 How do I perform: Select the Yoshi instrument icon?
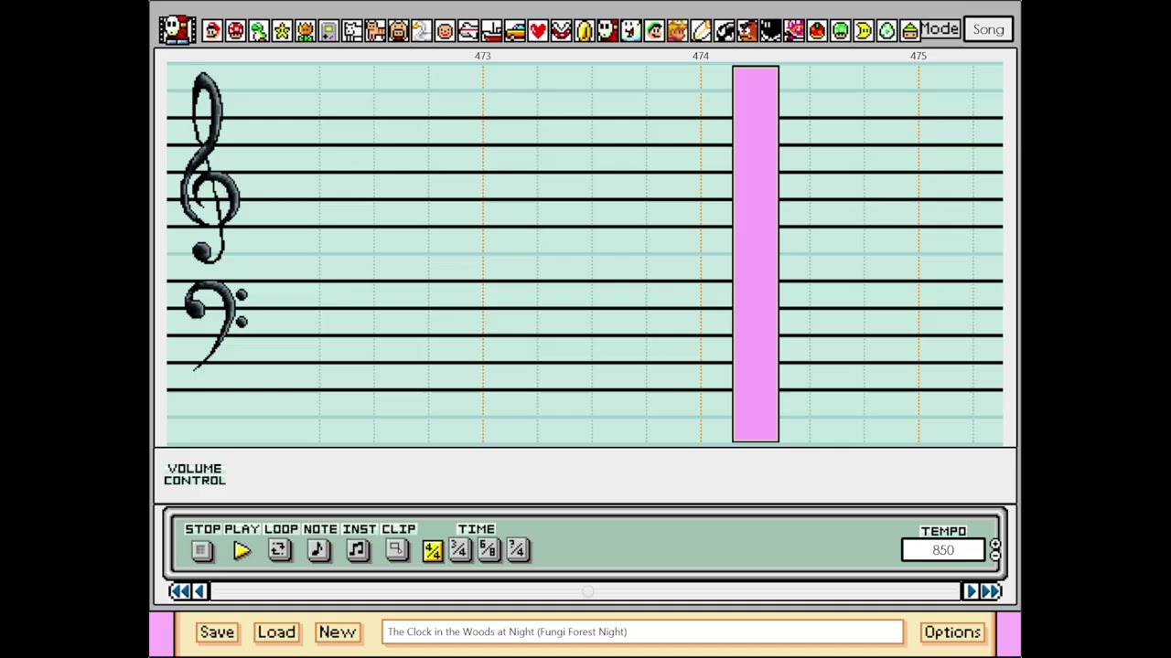pyautogui.click(x=259, y=30)
